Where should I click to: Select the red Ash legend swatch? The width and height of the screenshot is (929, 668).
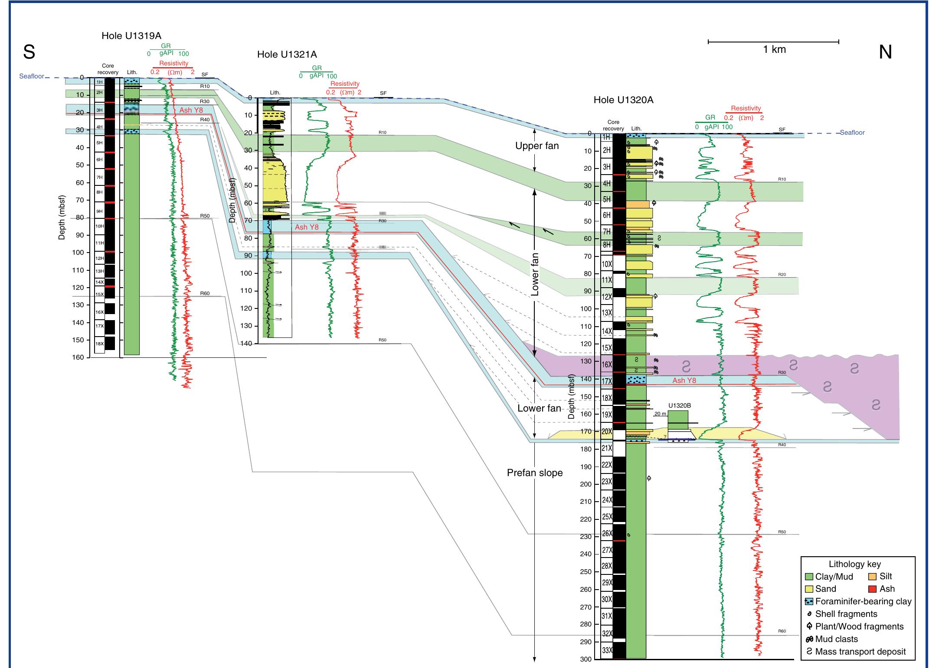[x=873, y=589]
